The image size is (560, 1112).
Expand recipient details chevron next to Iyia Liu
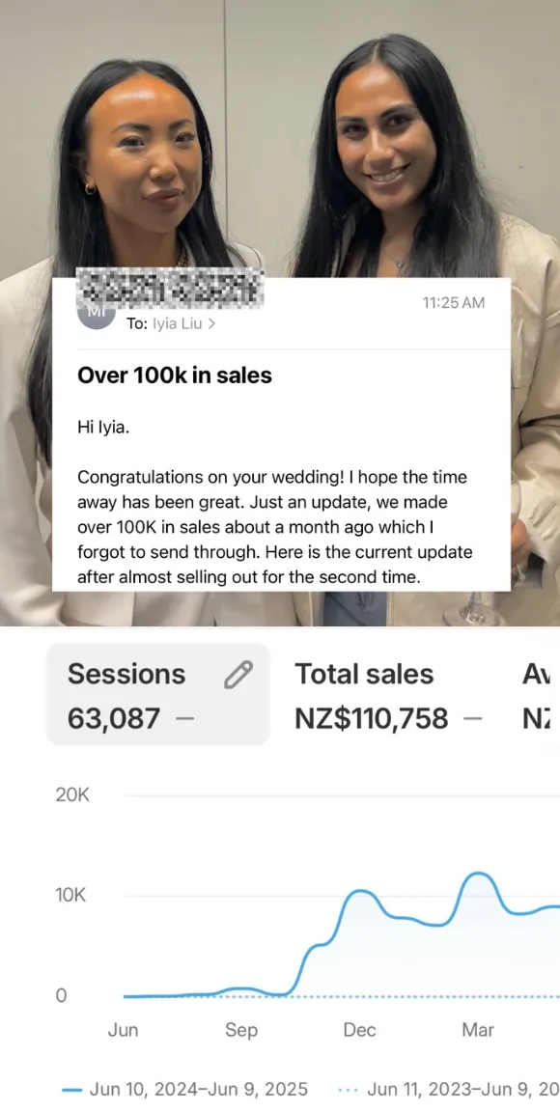pos(211,324)
